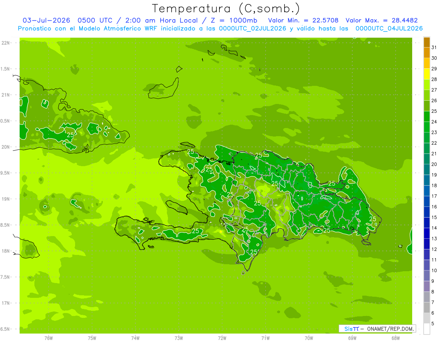Click the 72W longitude axis label
The height and width of the screenshot is (343, 444).
coord(222,338)
